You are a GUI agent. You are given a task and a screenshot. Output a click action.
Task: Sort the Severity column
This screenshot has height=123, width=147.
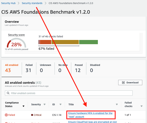point(44,105)
